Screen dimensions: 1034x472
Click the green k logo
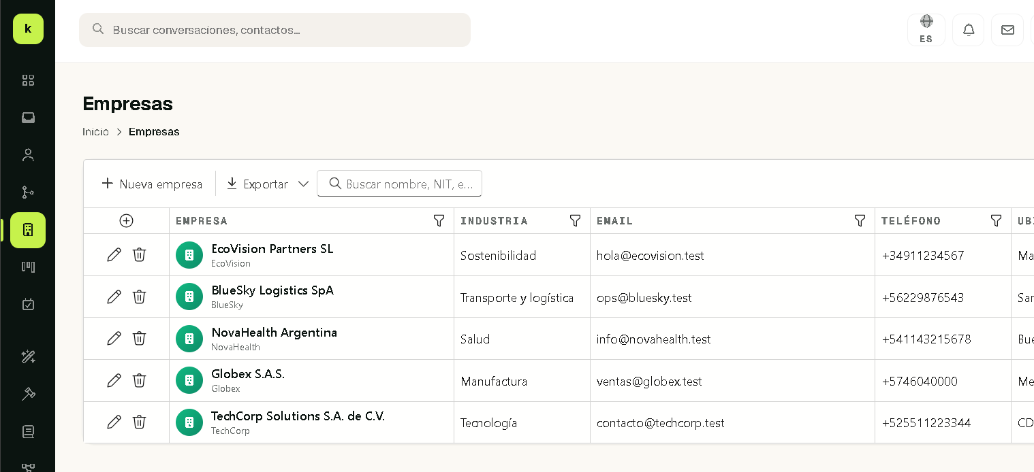28,29
